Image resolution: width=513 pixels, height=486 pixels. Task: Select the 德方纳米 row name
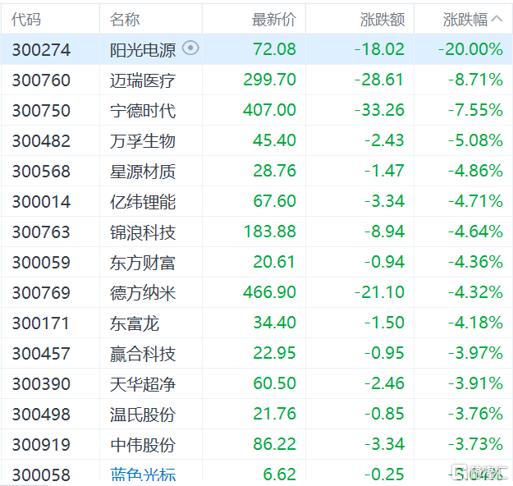(143, 292)
